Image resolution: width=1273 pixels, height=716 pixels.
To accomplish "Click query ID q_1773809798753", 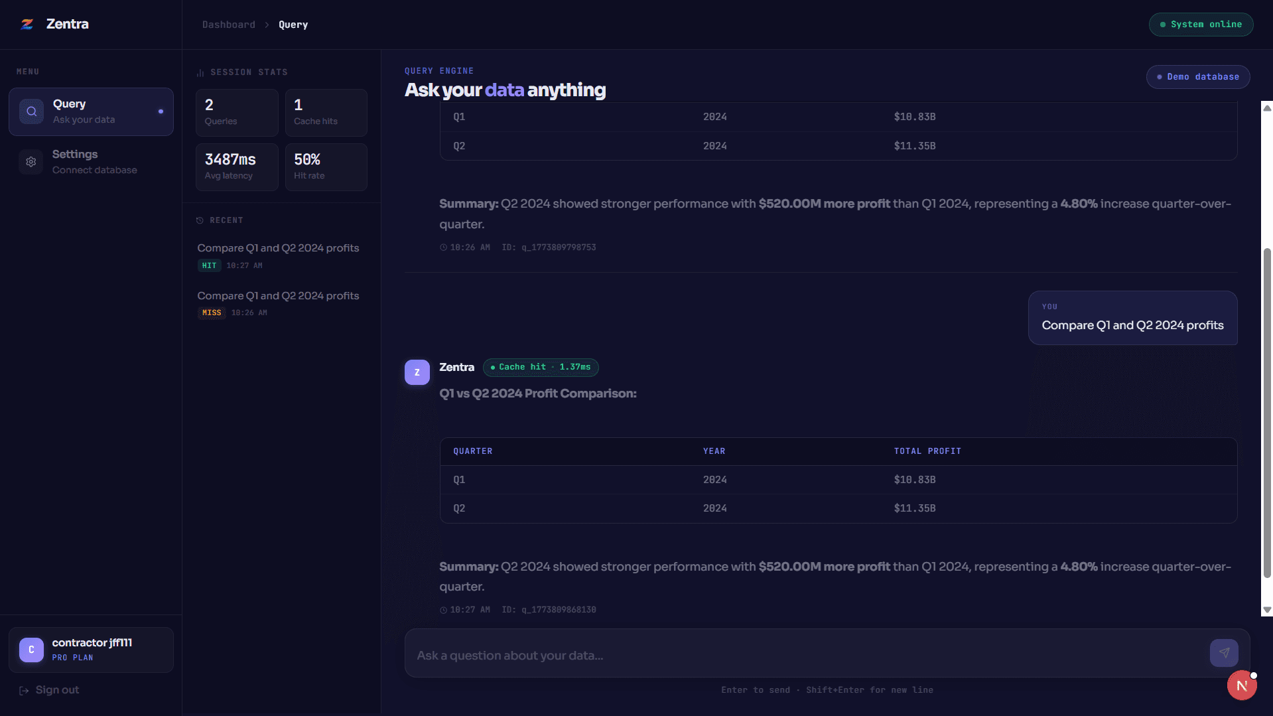I will tap(549, 248).
